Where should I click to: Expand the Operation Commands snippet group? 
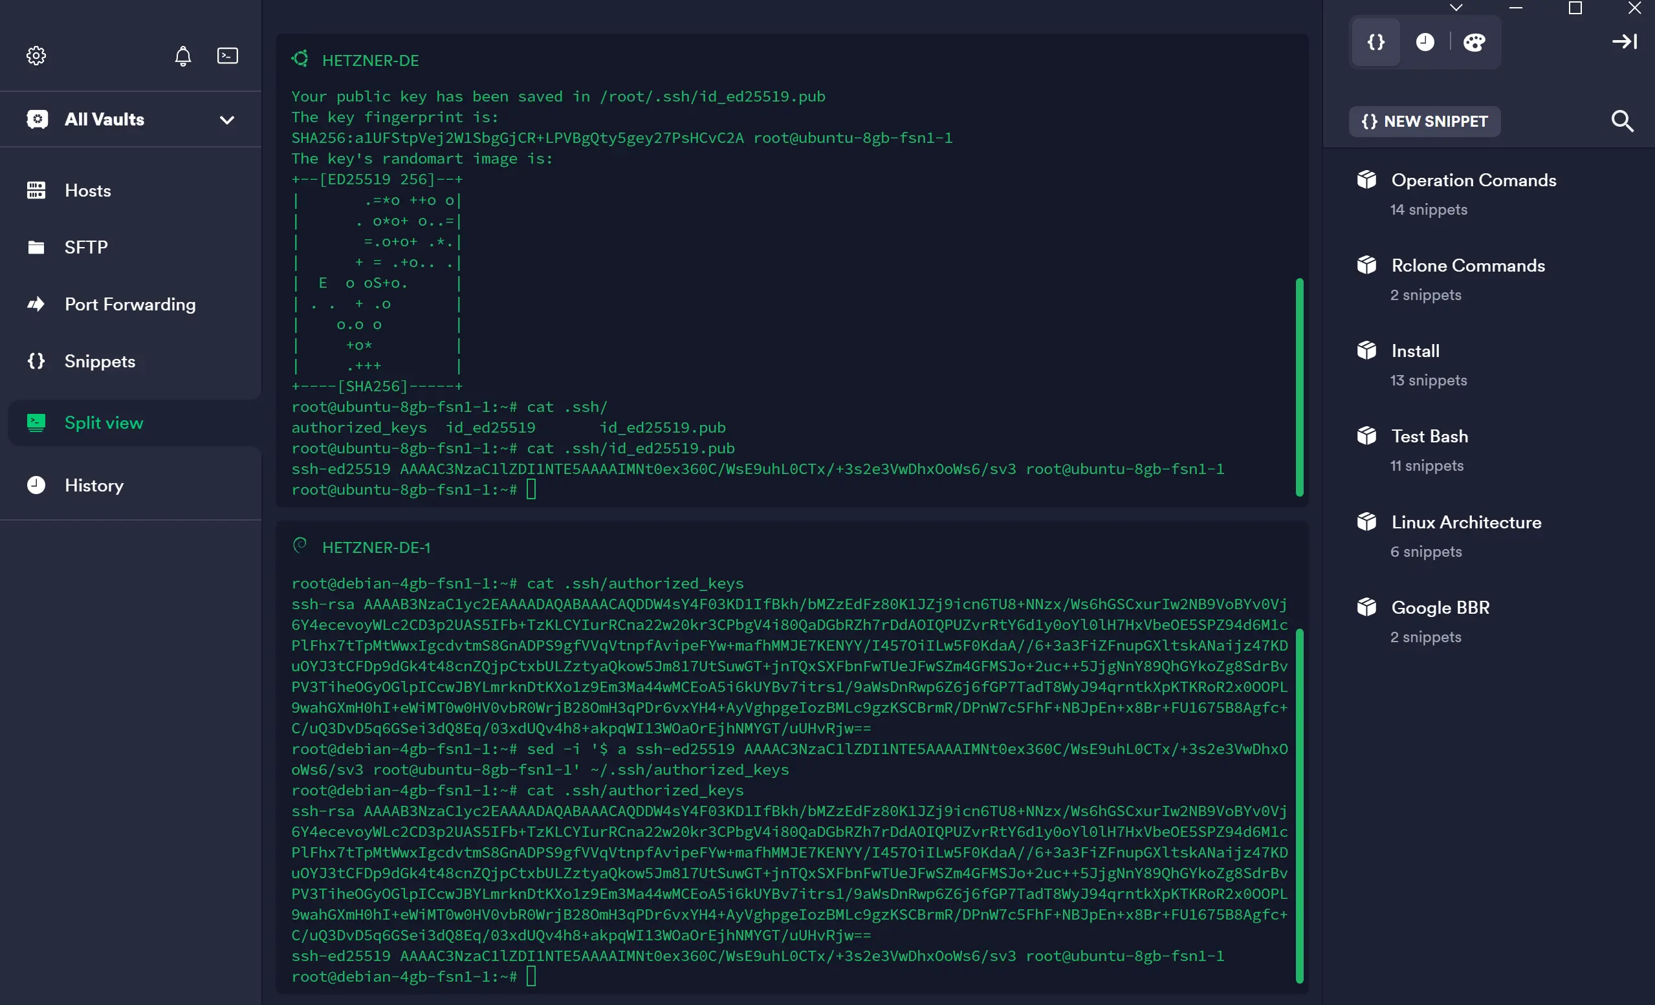(x=1473, y=193)
